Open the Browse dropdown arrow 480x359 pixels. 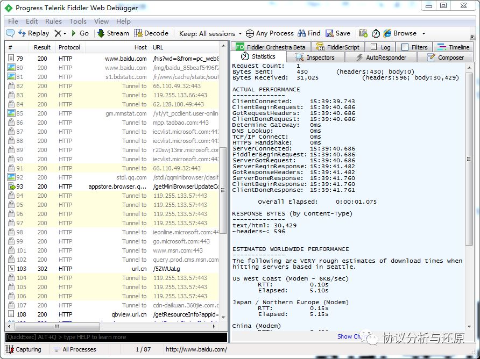coord(423,33)
